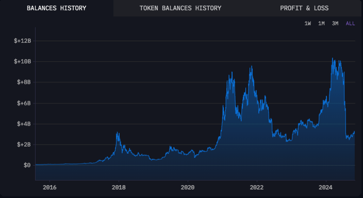
Task: Click the $+4B y-axis label
Action: (x=24, y=124)
